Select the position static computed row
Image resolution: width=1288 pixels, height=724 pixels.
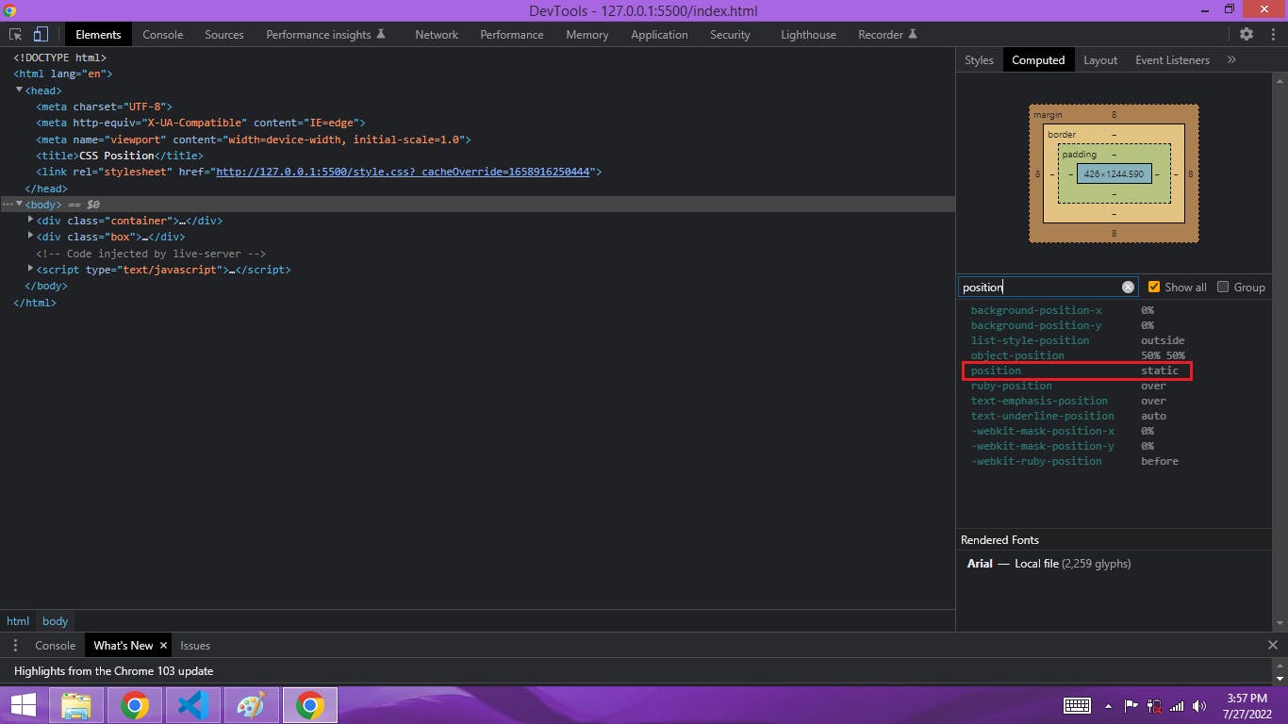click(1077, 370)
